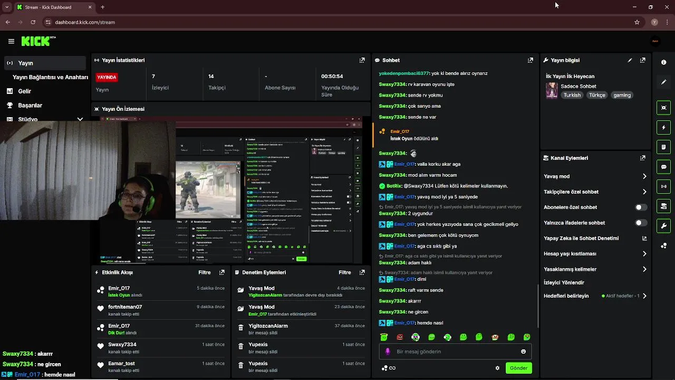Toggle the channel actions widget icon in sidebar
Image resolution: width=675 pixels, height=380 pixels.
(664, 206)
